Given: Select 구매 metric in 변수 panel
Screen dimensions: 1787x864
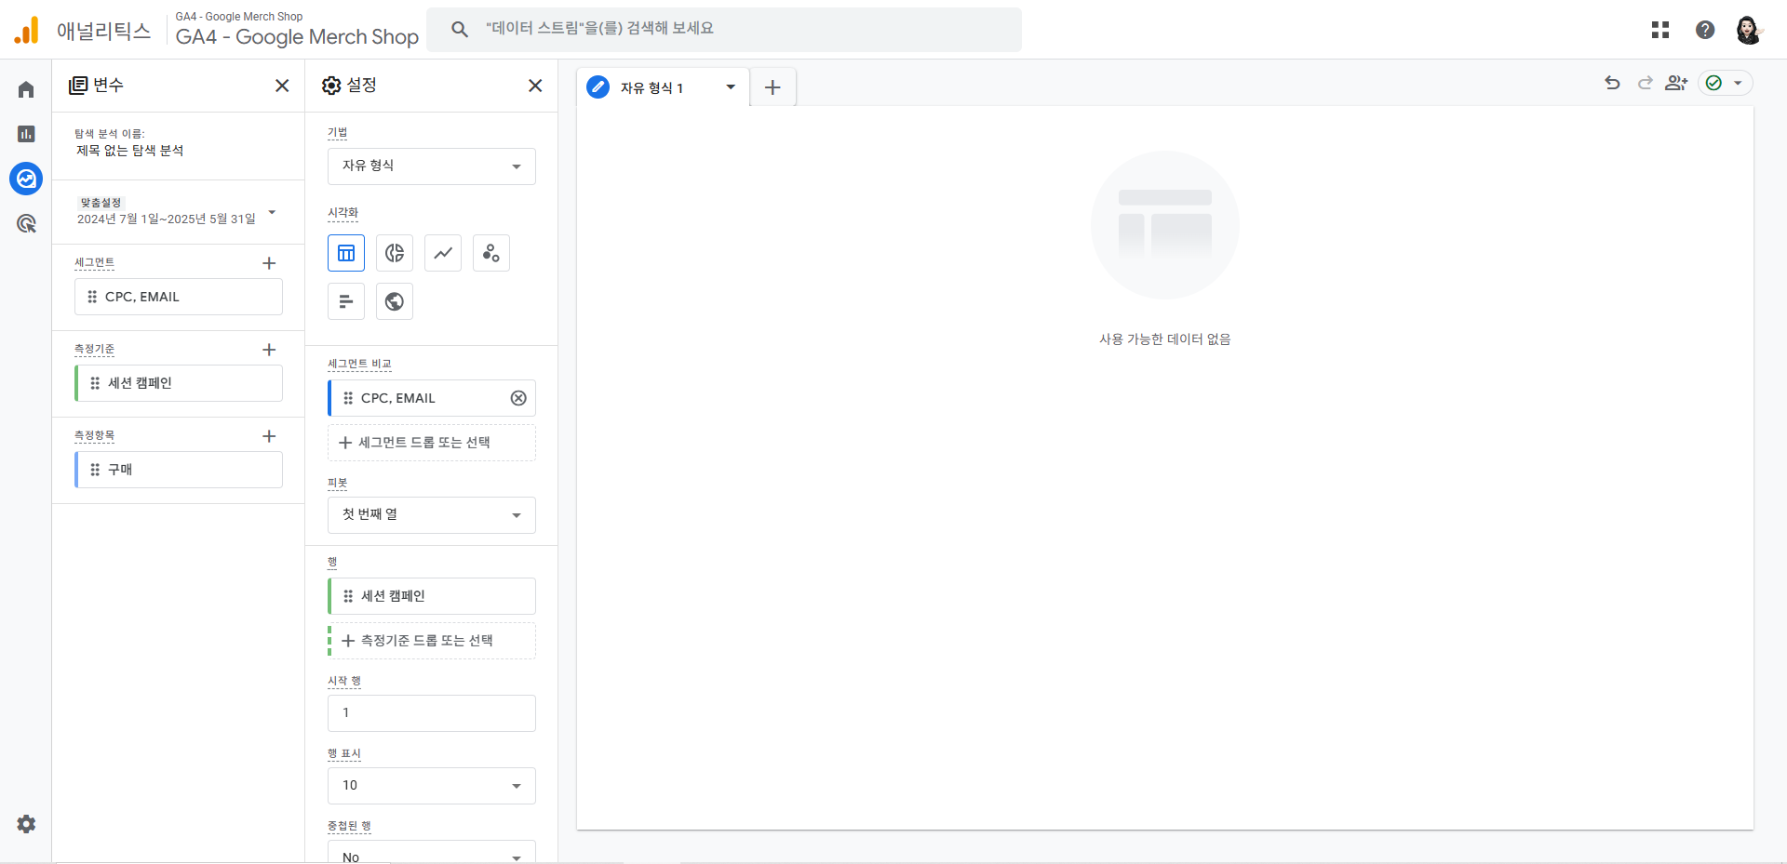Looking at the screenshot, I should coord(179,470).
